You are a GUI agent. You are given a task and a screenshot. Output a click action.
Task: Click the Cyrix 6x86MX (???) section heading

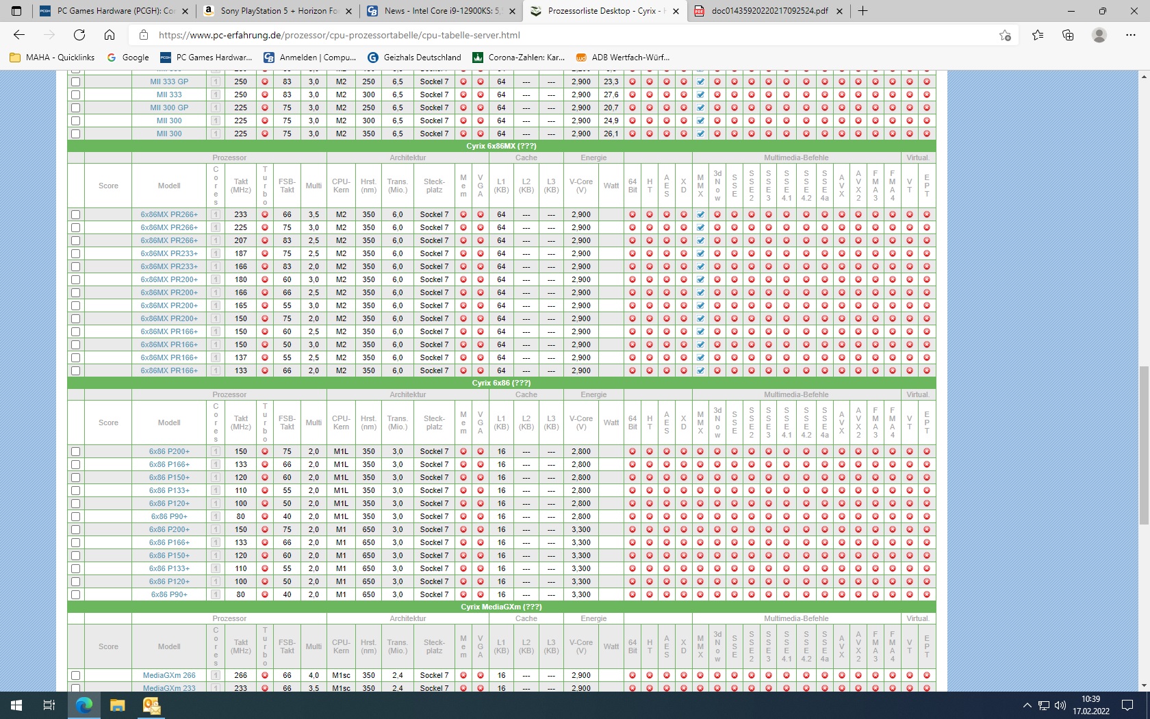click(501, 146)
